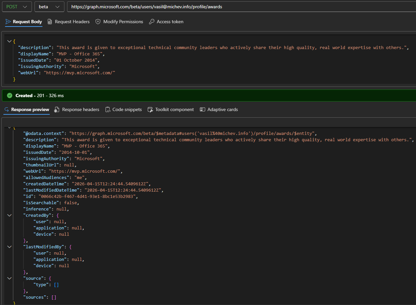This screenshot has height=305, width=416.
Task: Click the green Created status checkmark icon
Action: pyautogui.click(x=10, y=95)
